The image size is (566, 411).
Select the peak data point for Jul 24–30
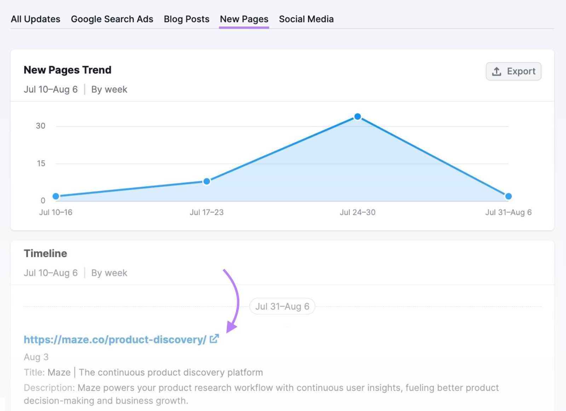point(358,117)
